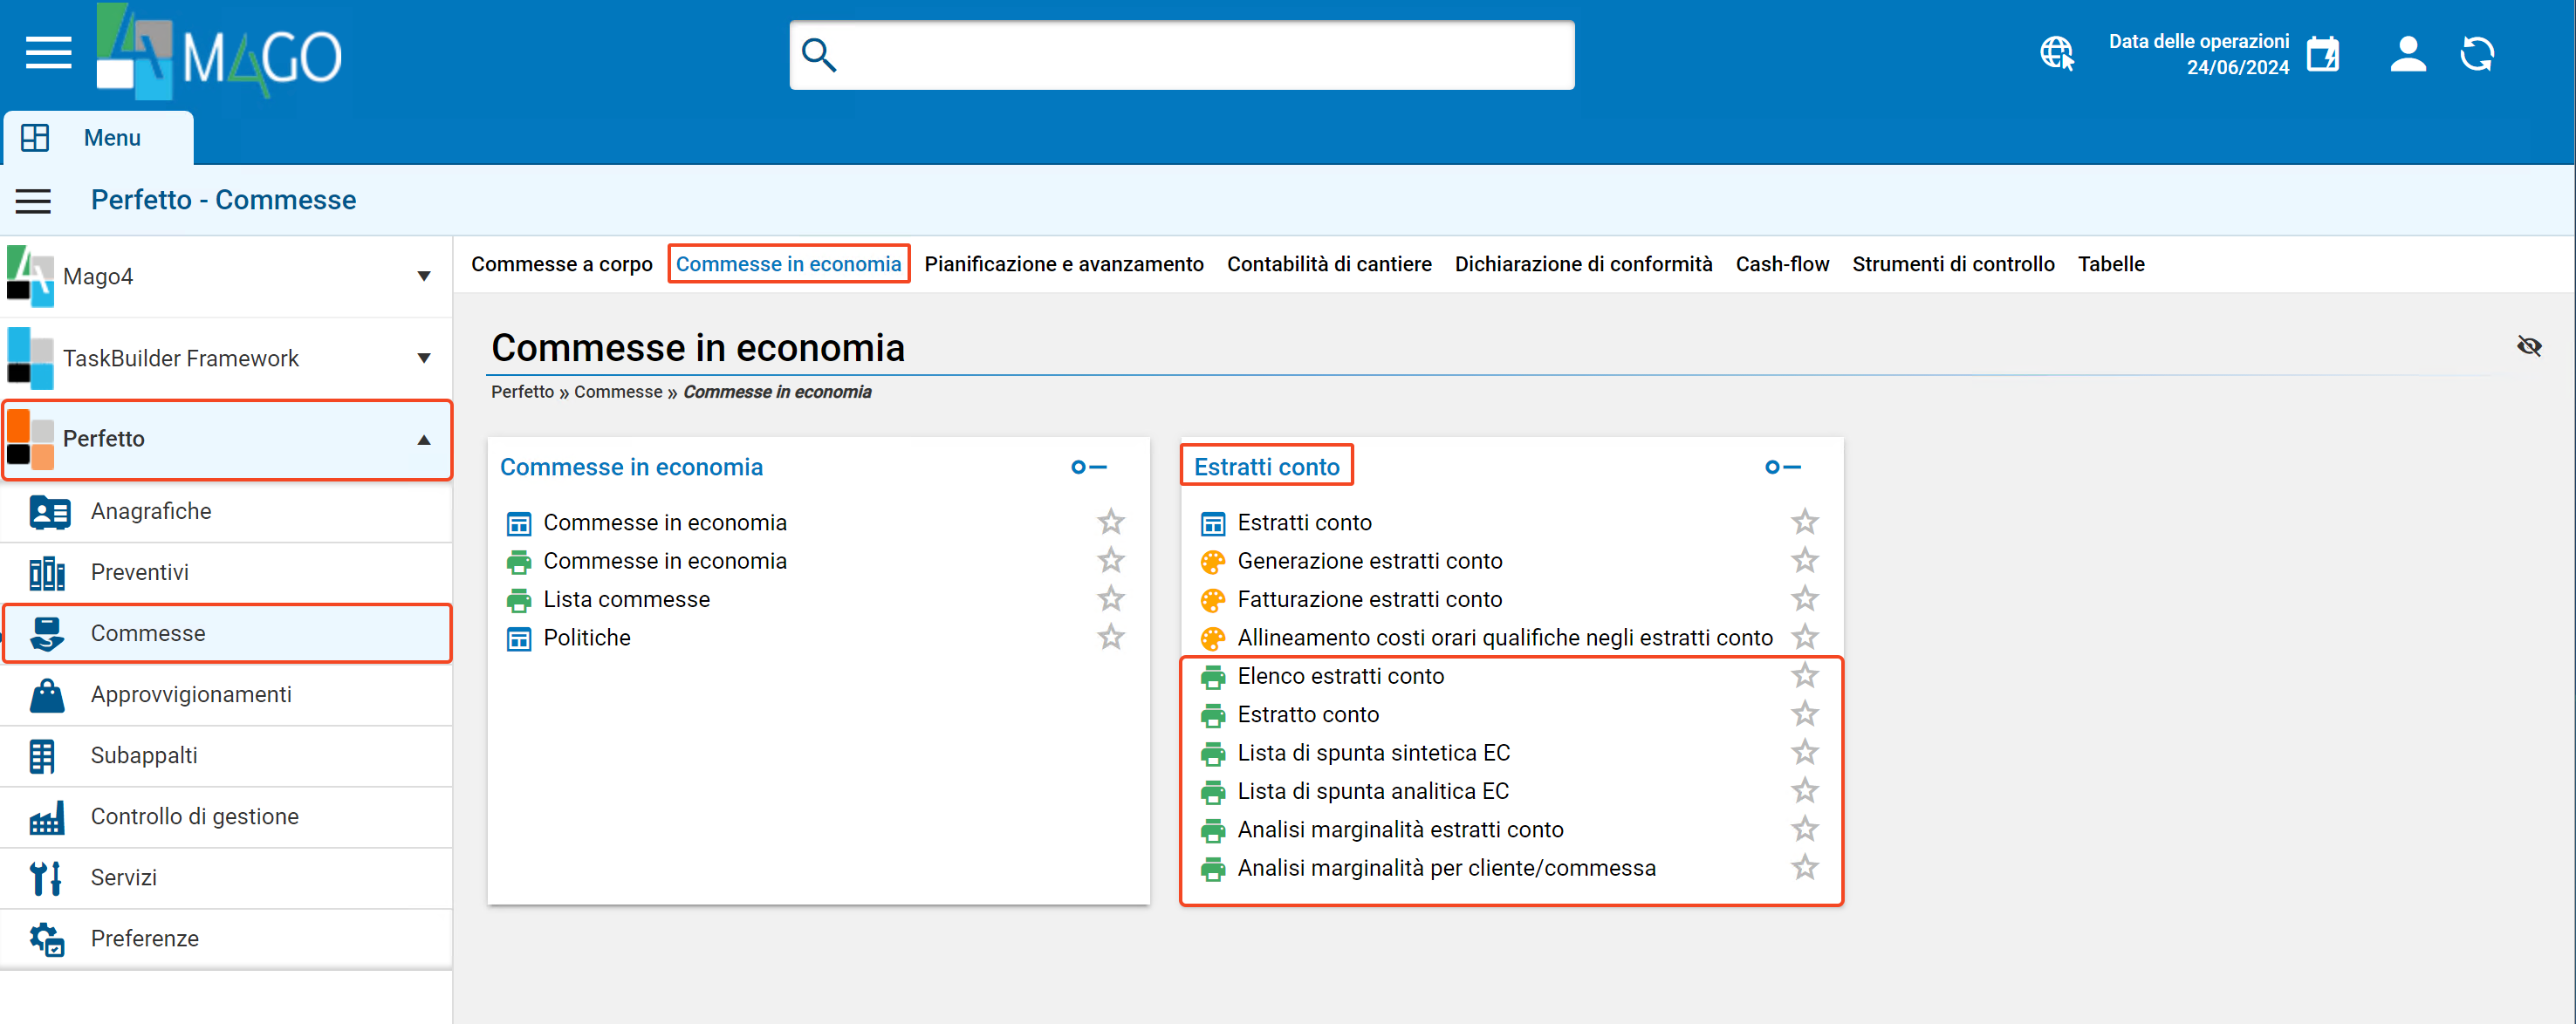Favorite Generazione estratti conto star

coord(1804,560)
